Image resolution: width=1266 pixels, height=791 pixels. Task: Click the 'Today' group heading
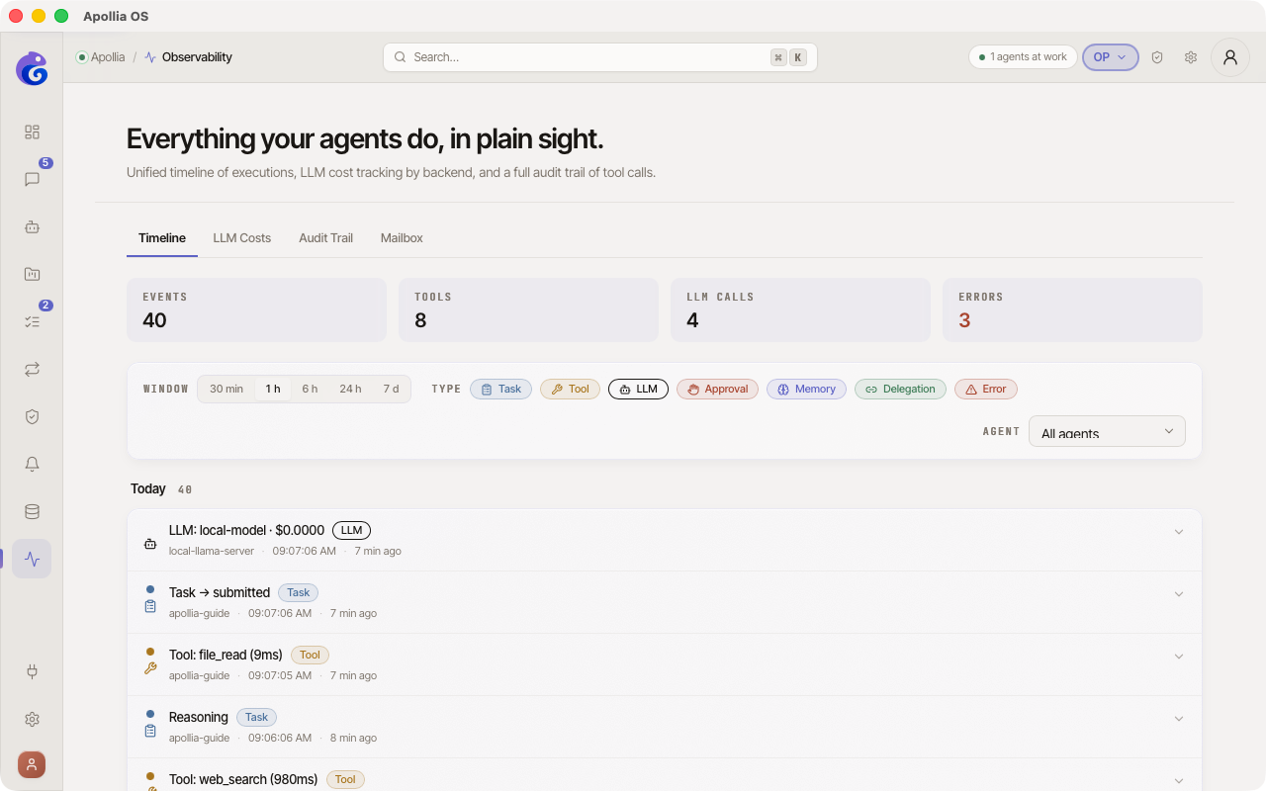(x=148, y=488)
